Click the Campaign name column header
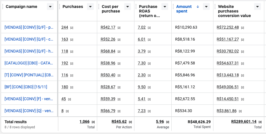Viewport: 266px width, 134px height. (x=21, y=7)
